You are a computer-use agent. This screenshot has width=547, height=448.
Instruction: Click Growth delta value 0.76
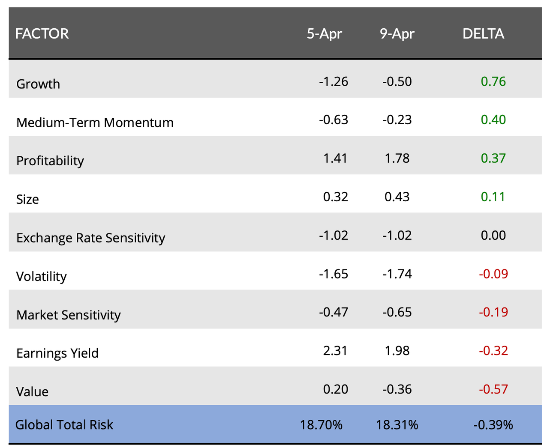pos(493,81)
